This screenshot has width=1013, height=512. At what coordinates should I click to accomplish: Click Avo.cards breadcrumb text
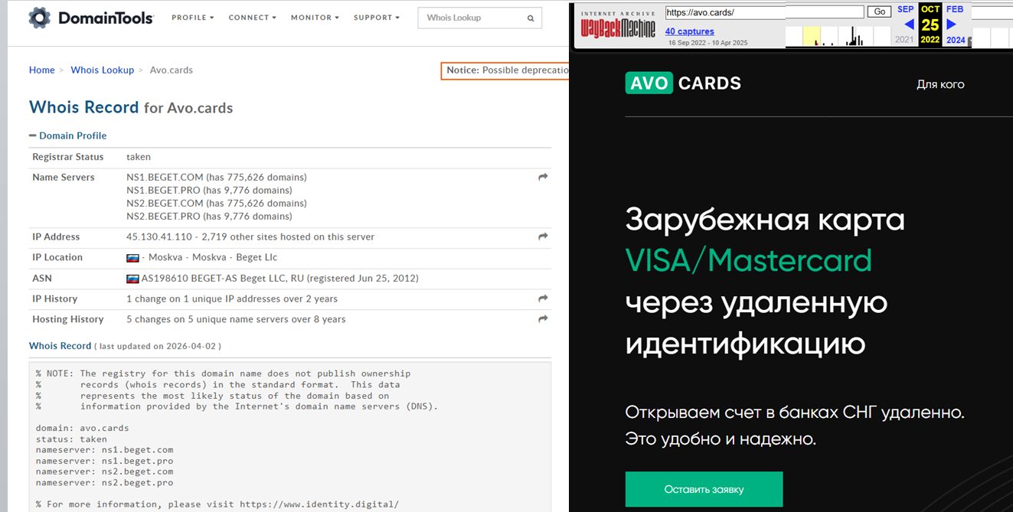point(171,70)
